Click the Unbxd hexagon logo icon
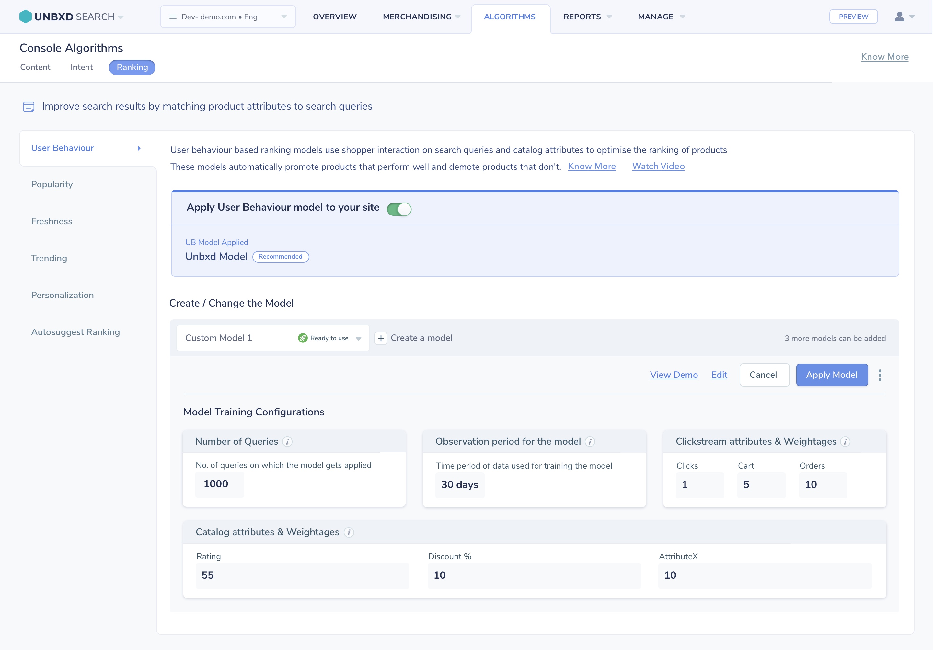 [x=25, y=17]
